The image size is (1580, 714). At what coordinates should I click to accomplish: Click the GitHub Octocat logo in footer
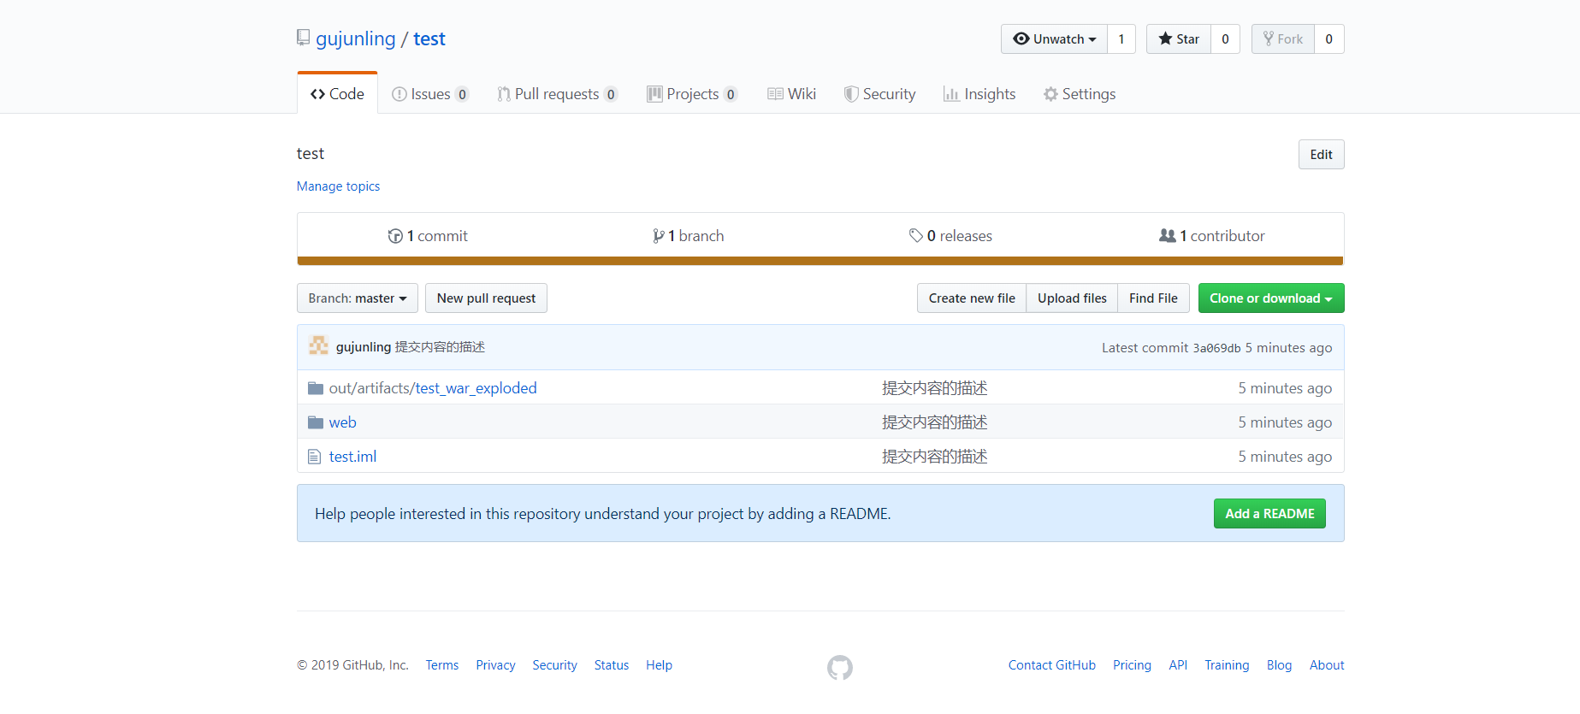839,667
